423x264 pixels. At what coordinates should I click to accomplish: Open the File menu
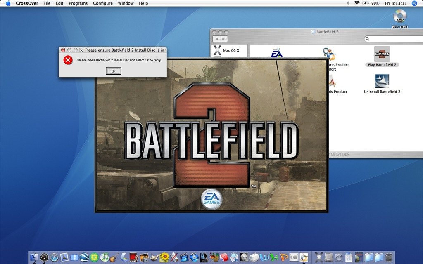pyautogui.click(x=47, y=3)
